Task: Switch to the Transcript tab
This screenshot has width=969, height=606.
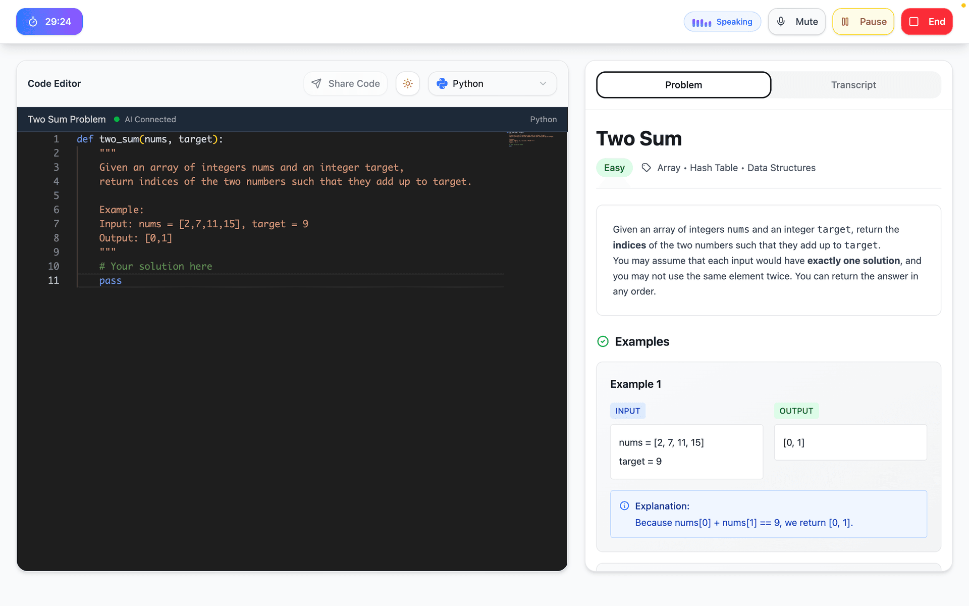Action: coord(853,85)
